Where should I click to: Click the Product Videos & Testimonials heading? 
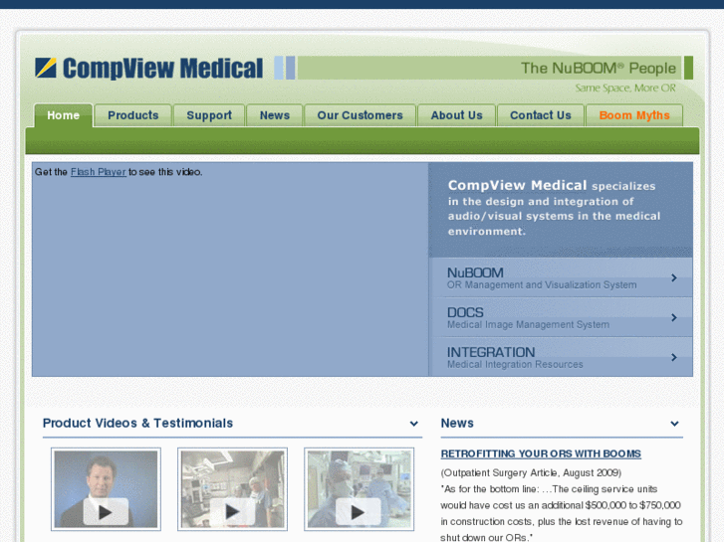tap(137, 423)
